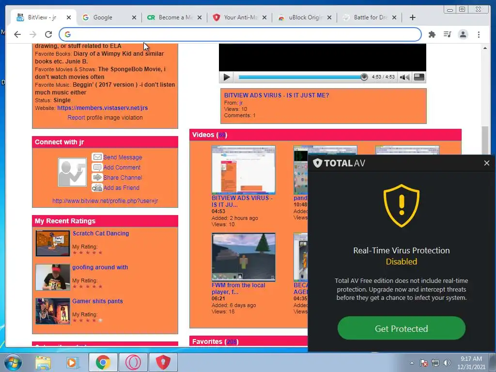Open FWM from the local player link
Image resolution: width=496 pixels, height=372 pixels.
click(238, 289)
